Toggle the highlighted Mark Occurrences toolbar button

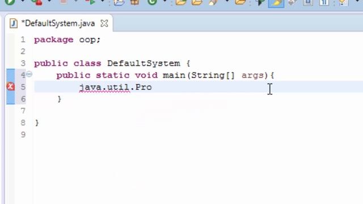(x=276, y=3)
